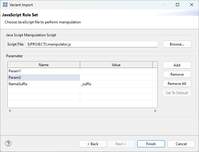Click Remove to delete selected parameter
The height and width of the screenshot is (152, 199).
[x=177, y=74]
